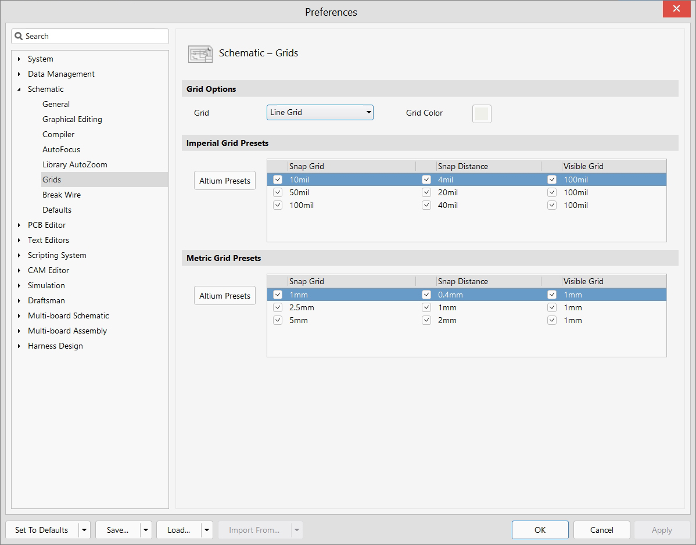This screenshot has width=696, height=545.
Task: Collapse the Schematic tree node
Action: [19, 89]
